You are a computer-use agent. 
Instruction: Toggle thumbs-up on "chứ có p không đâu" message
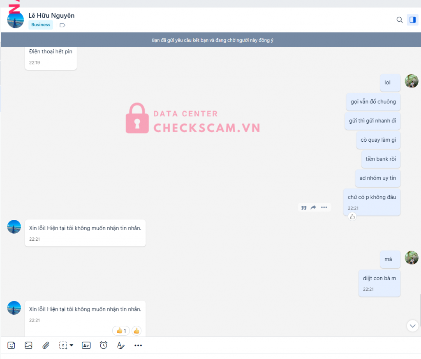pyautogui.click(x=352, y=216)
